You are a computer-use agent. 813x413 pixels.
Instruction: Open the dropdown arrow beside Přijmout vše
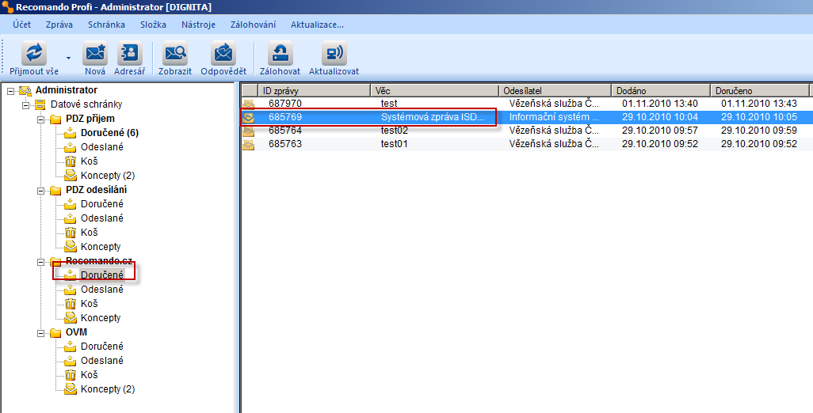tap(68, 58)
